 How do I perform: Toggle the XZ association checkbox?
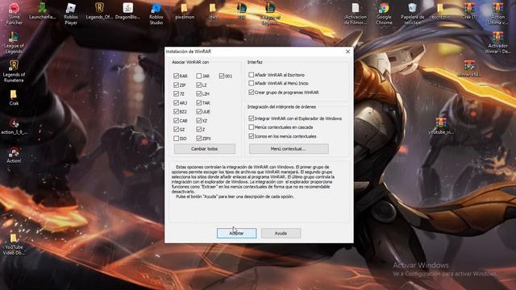point(199,120)
